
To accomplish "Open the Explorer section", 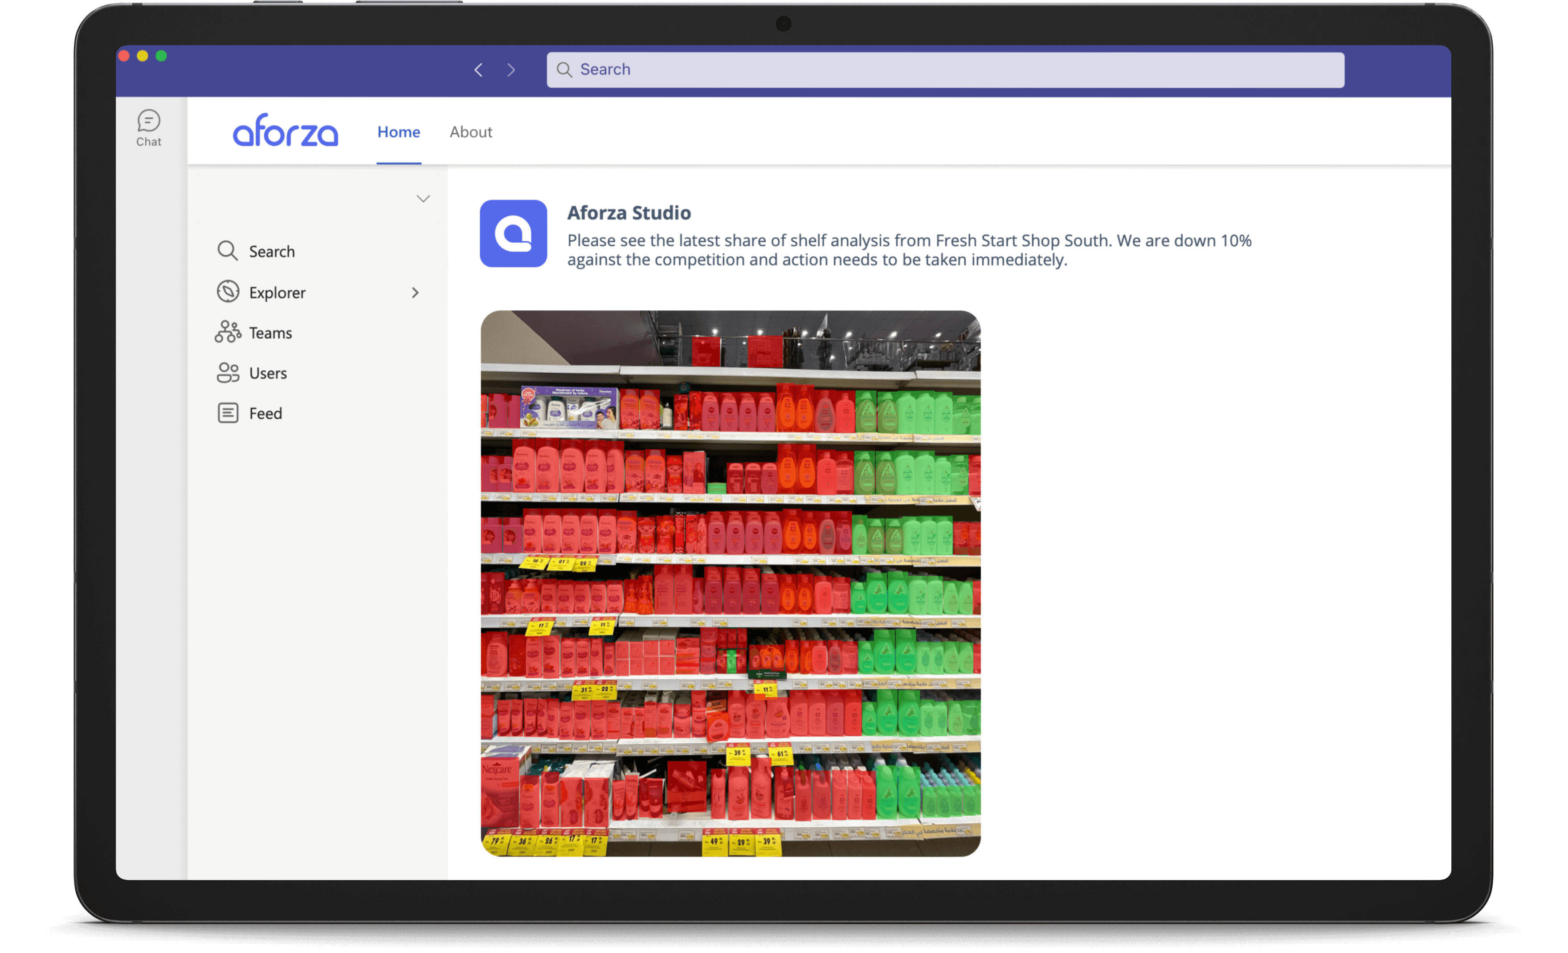I will tap(277, 292).
